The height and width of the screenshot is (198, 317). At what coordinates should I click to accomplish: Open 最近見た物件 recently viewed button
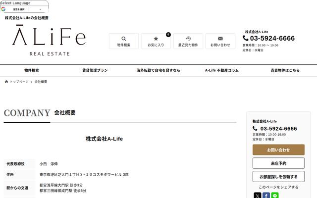click(x=188, y=41)
